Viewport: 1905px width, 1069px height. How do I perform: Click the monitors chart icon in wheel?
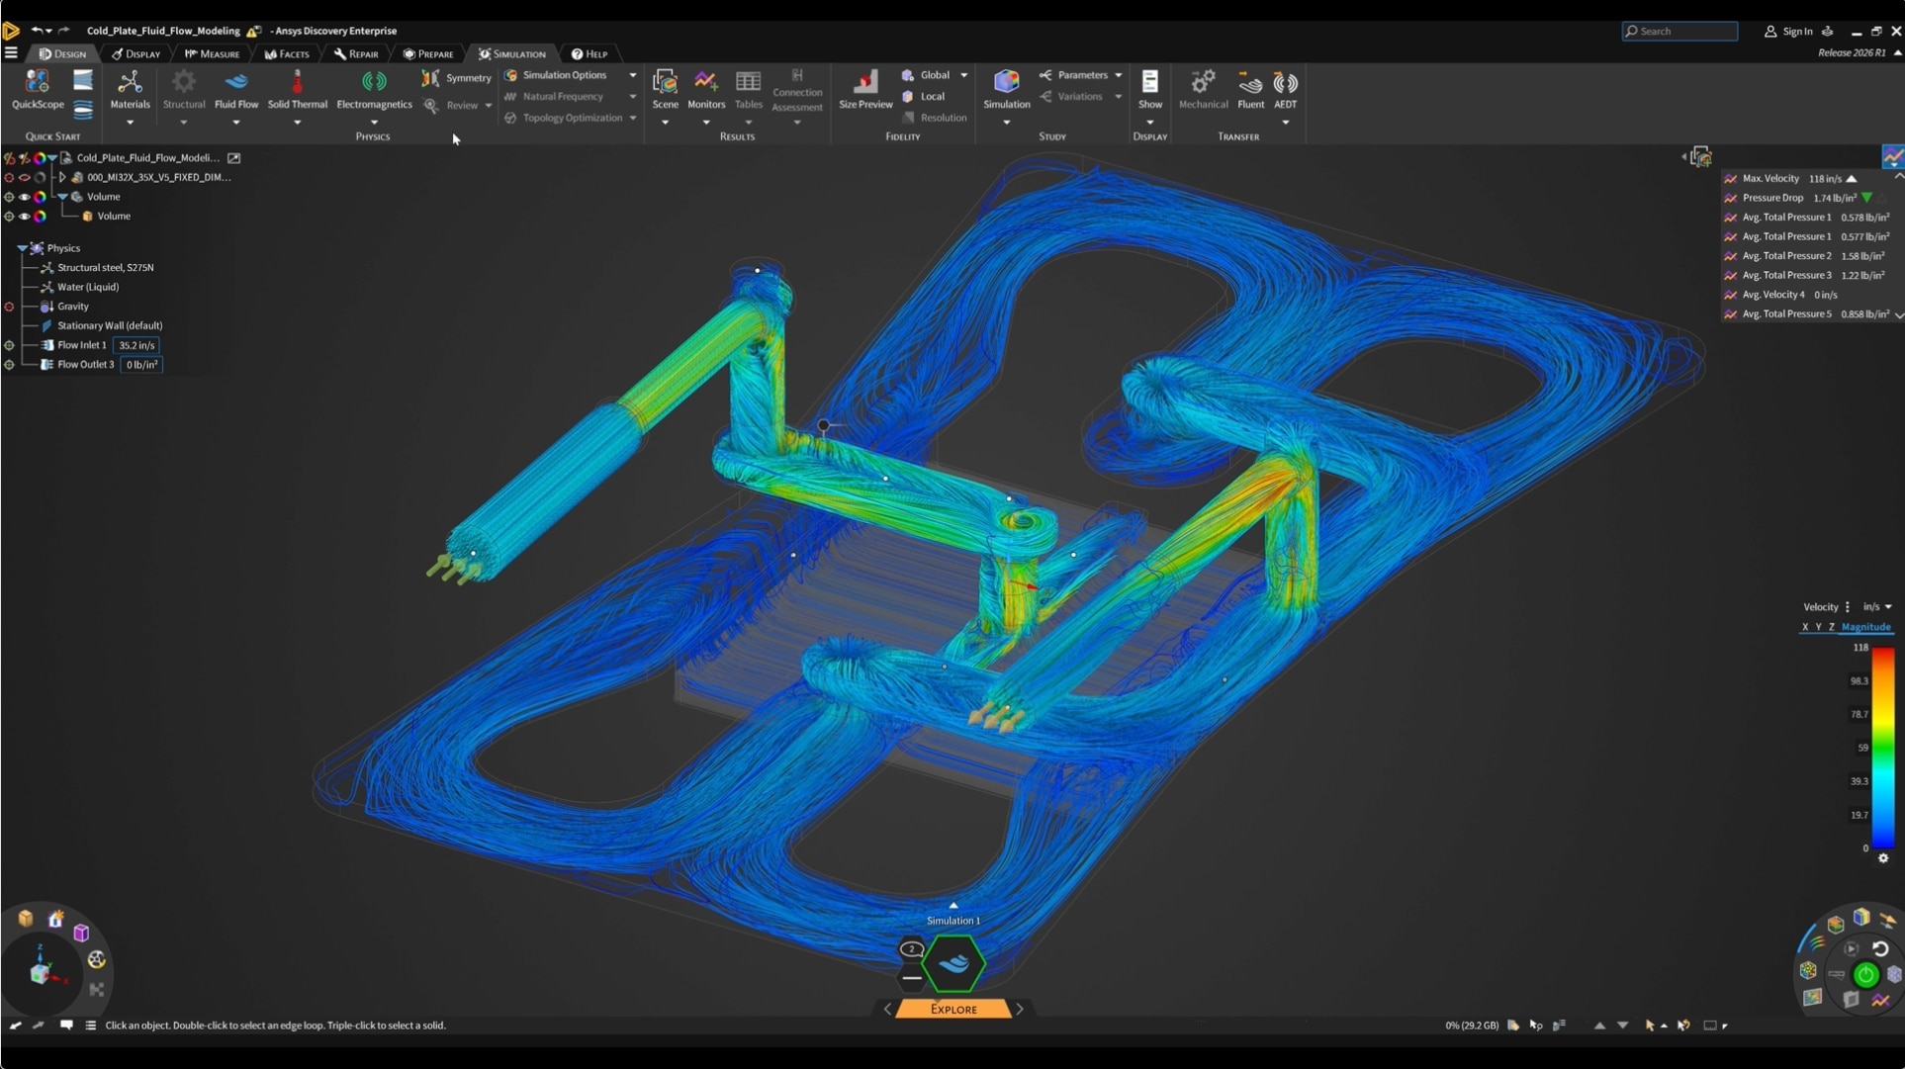pos(1880,1001)
